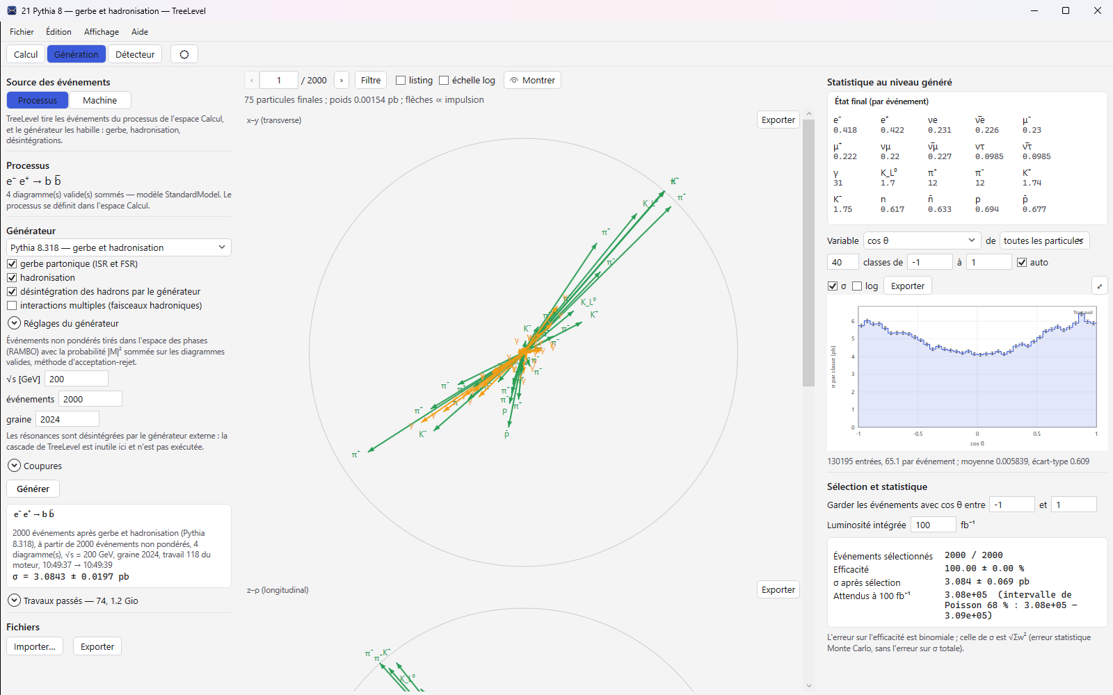Image resolution: width=1113 pixels, height=695 pixels.
Task: Click Exporter in the Fichiers section
Action: pyautogui.click(x=97, y=646)
